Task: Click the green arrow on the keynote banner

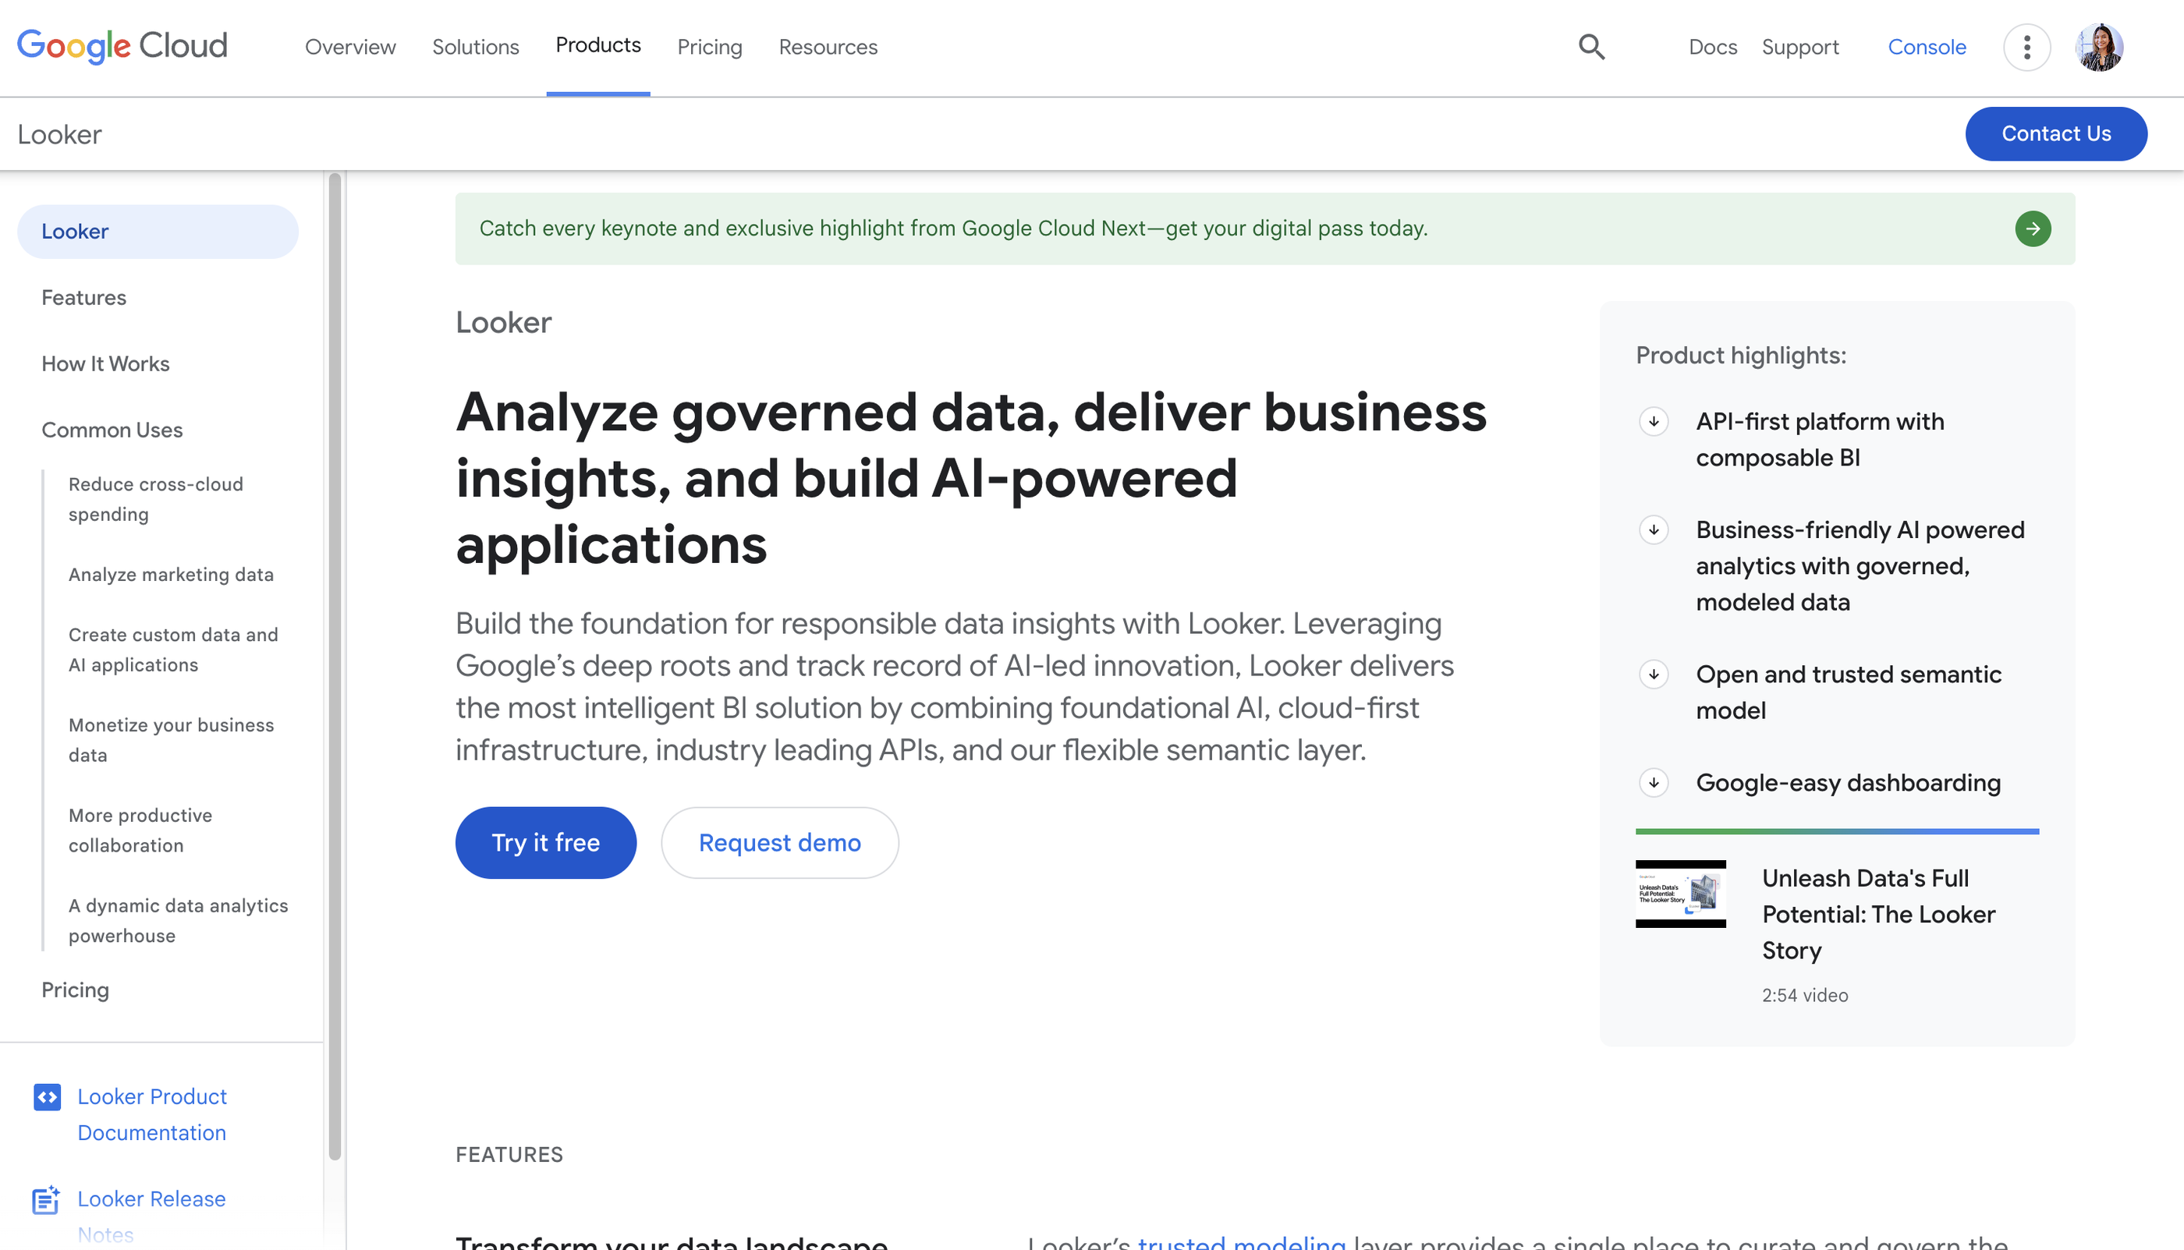Action: tap(2032, 228)
